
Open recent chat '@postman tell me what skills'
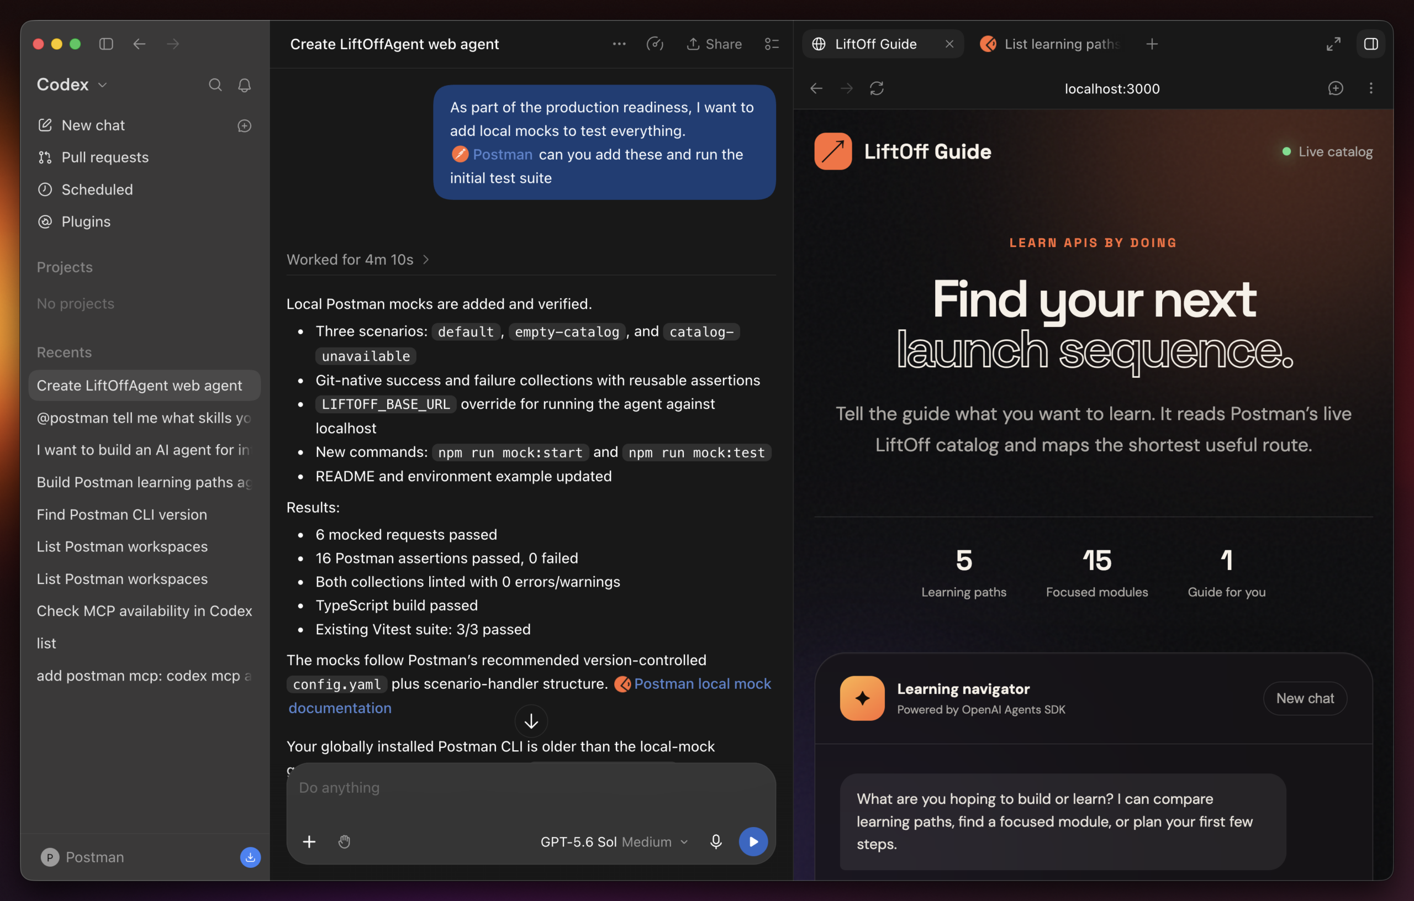click(145, 418)
